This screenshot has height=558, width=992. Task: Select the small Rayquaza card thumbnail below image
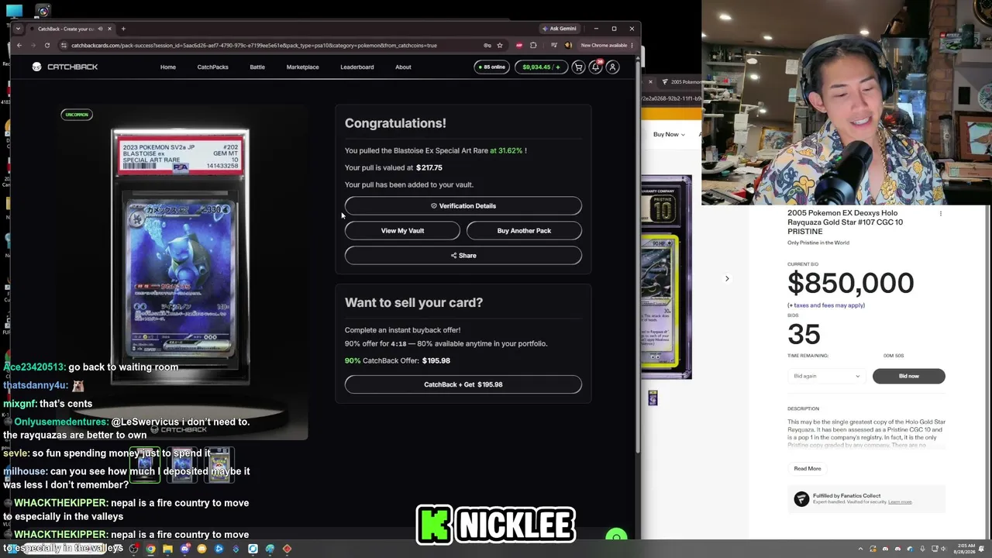[653, 398]
